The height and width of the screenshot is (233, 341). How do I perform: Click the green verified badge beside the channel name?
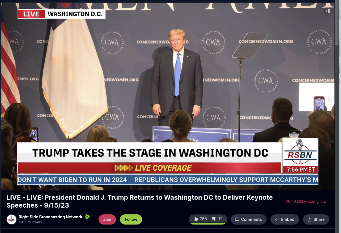[x=88, y=217]
